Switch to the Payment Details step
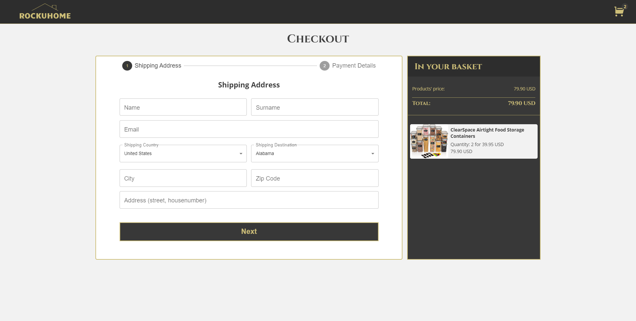636x321 pixels. coord(354,66)
